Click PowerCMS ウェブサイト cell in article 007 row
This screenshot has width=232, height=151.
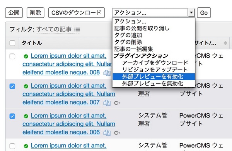201,90
